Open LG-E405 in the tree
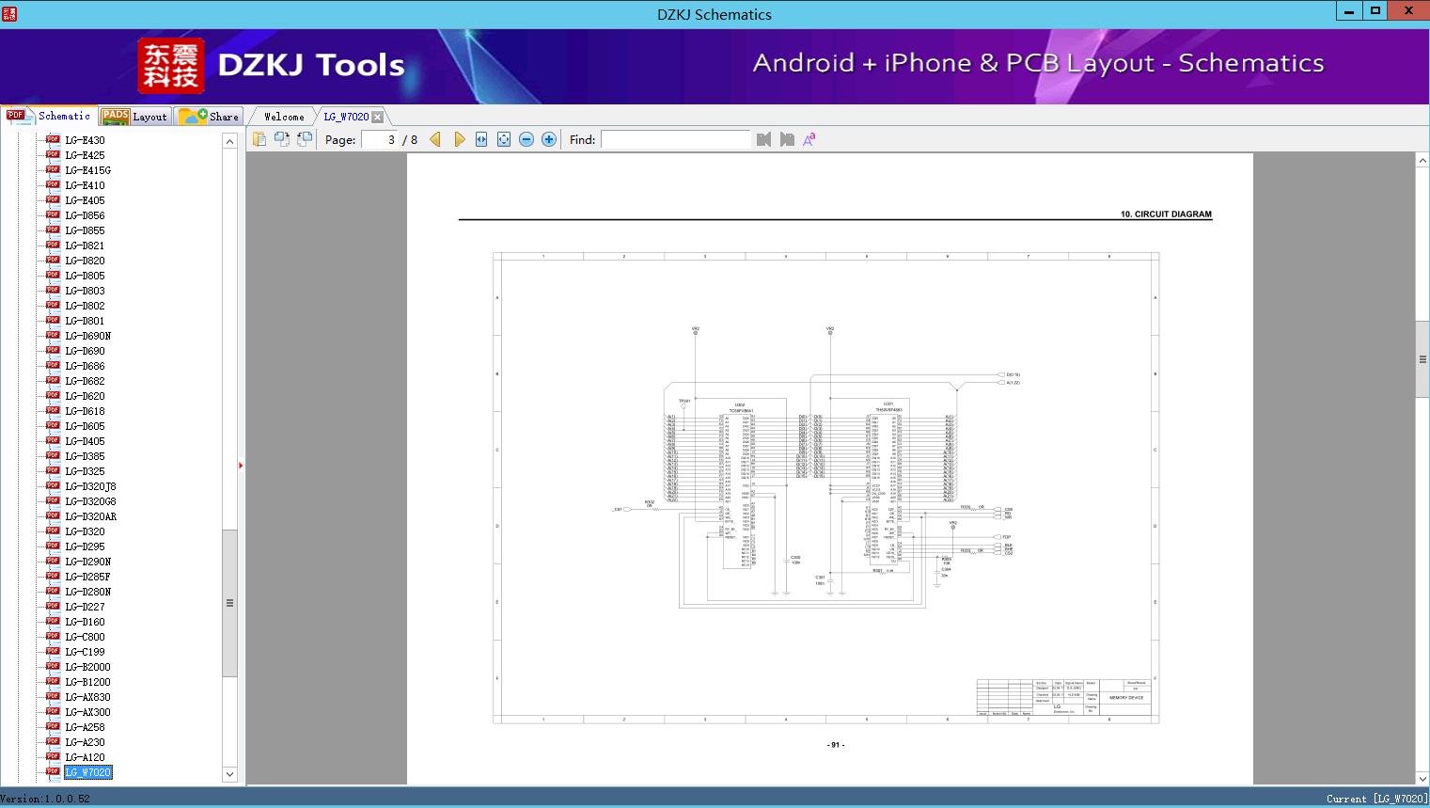1430x808 pixels. pos(85,200)
